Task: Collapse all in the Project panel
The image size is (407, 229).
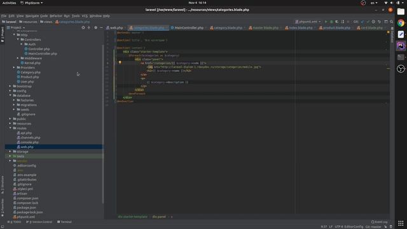Action: tap(89, 27)
